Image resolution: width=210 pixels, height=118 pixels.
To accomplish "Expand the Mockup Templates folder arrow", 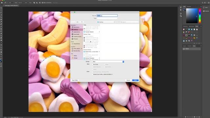I will click(x=99, y=58).
